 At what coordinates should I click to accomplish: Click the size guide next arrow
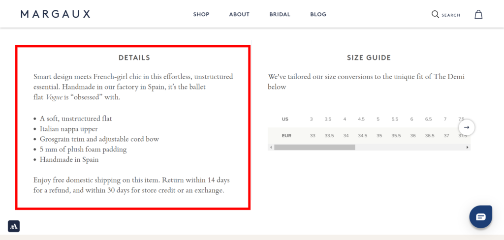(467, 127)
